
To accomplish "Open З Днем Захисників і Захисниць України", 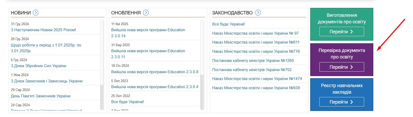I will (47, 81).
